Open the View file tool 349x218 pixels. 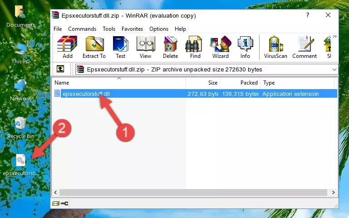click(146, 47)
